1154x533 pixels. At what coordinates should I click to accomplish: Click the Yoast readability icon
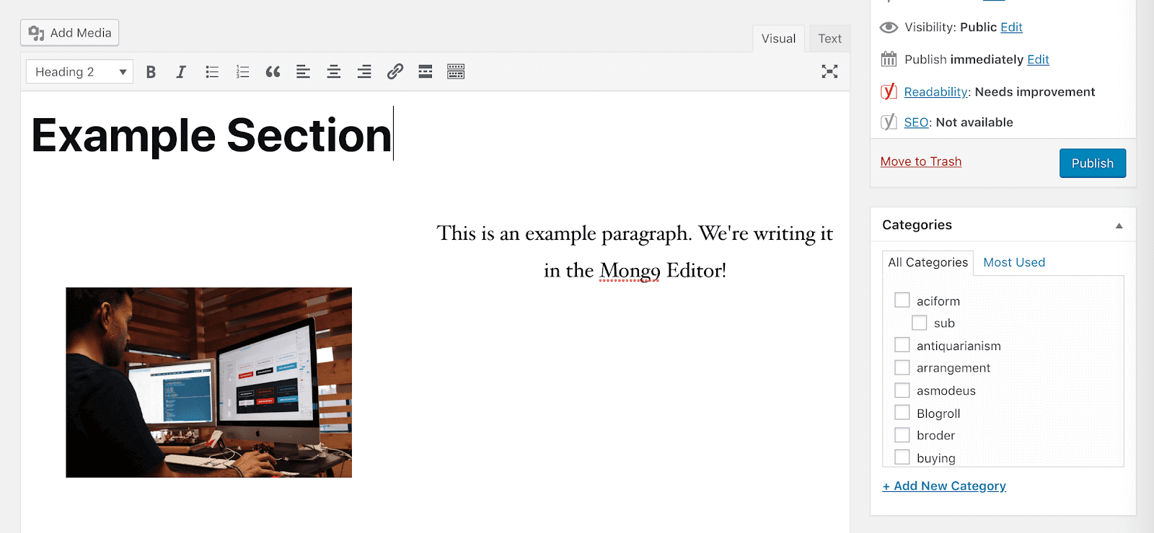[889, 91]
